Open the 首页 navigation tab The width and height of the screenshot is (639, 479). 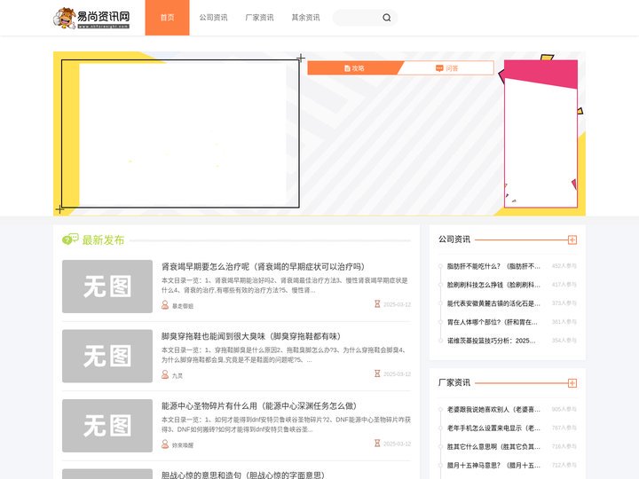pos(167,18)
